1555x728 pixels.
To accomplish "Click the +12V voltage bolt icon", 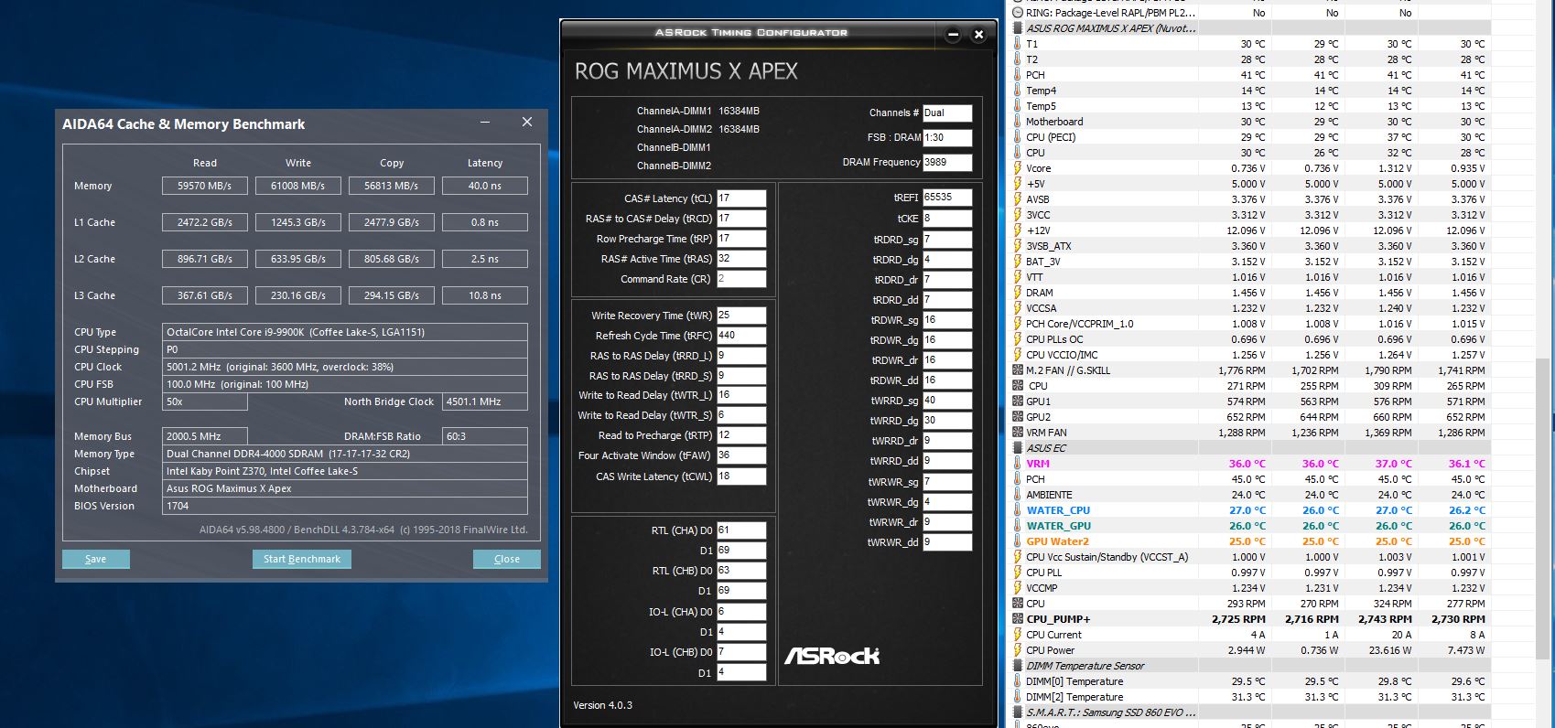I will point(1018,230).
